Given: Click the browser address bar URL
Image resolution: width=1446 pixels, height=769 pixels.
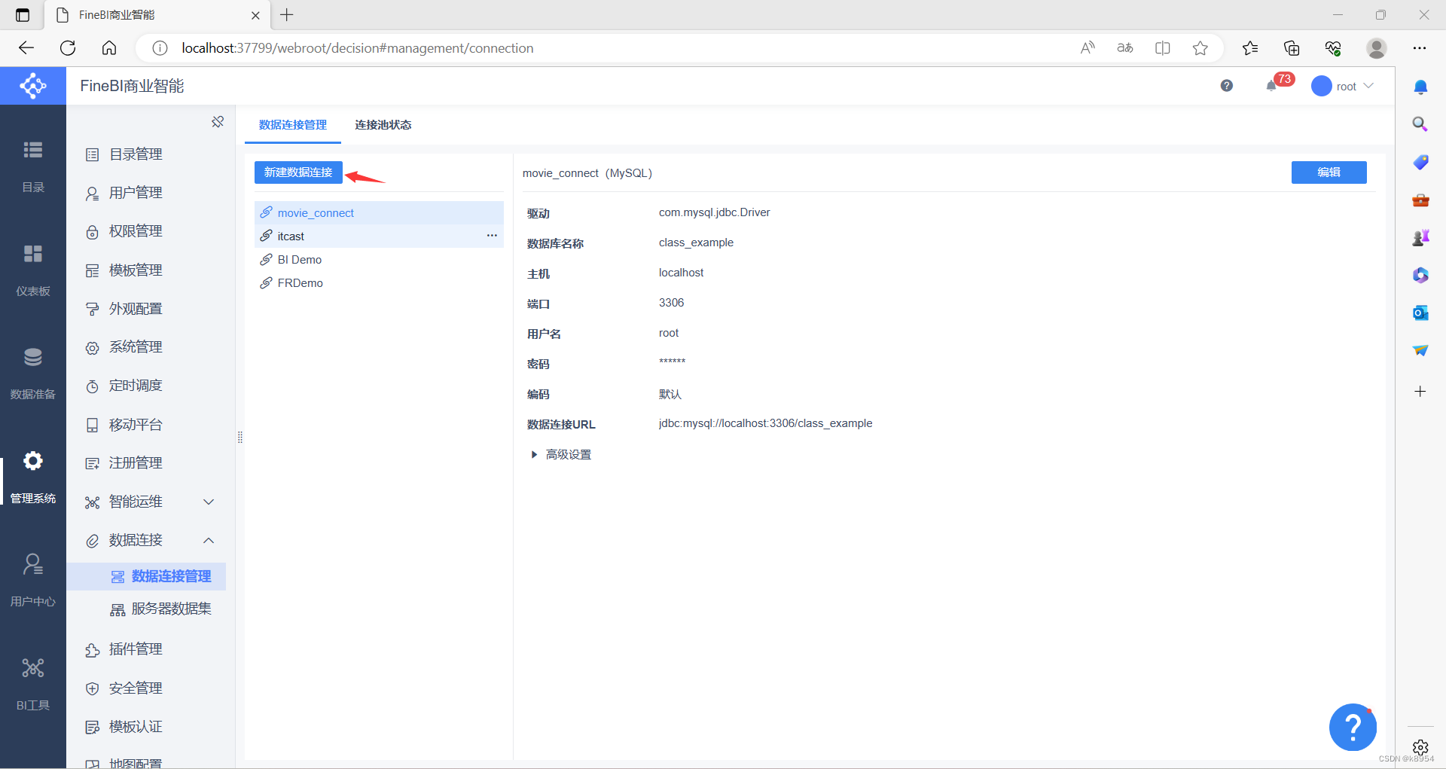Looking at the screenshot, I should [357, 48].
